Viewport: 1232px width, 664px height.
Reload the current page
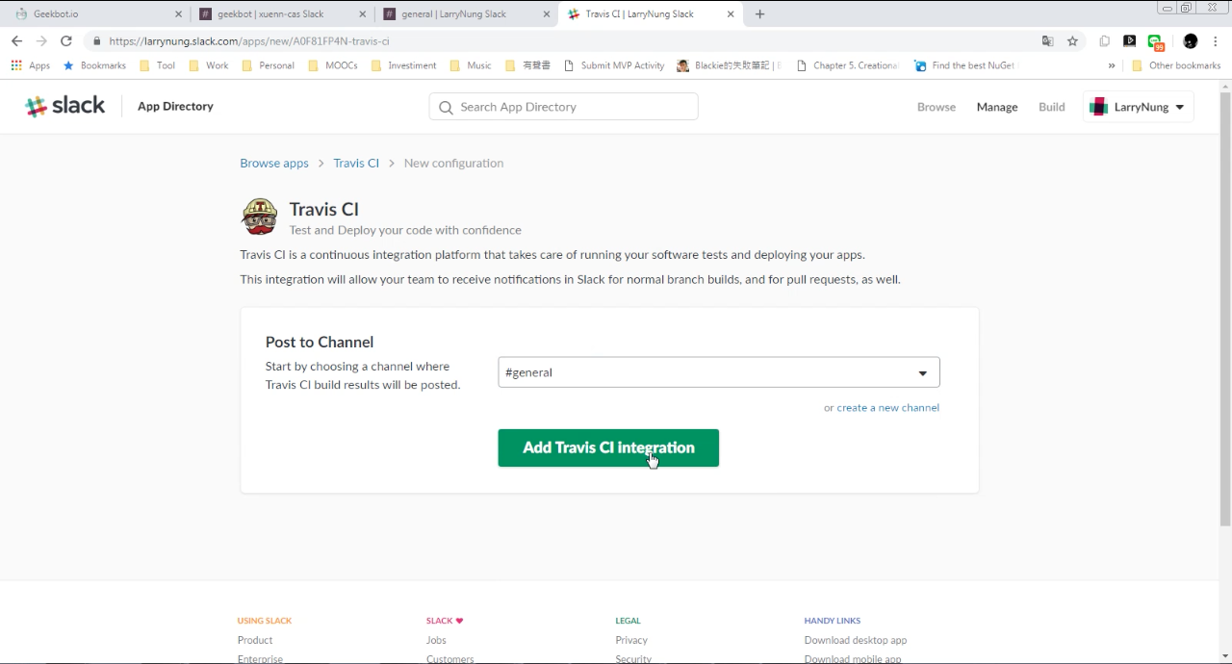pos(66,41)
